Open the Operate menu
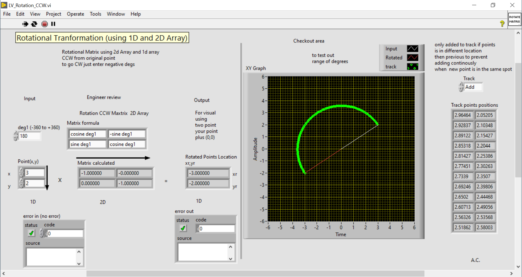This screenshot has height=277, width=522. coord(75,14)
